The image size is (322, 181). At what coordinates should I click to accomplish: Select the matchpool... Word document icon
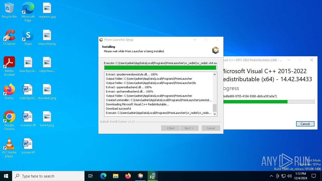28,92
